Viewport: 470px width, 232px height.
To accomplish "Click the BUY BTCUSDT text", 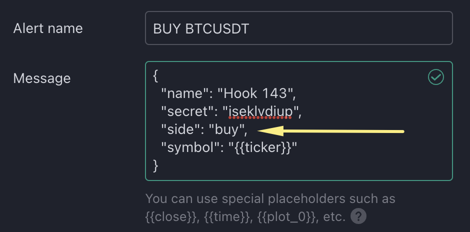I will coord(201,29).
